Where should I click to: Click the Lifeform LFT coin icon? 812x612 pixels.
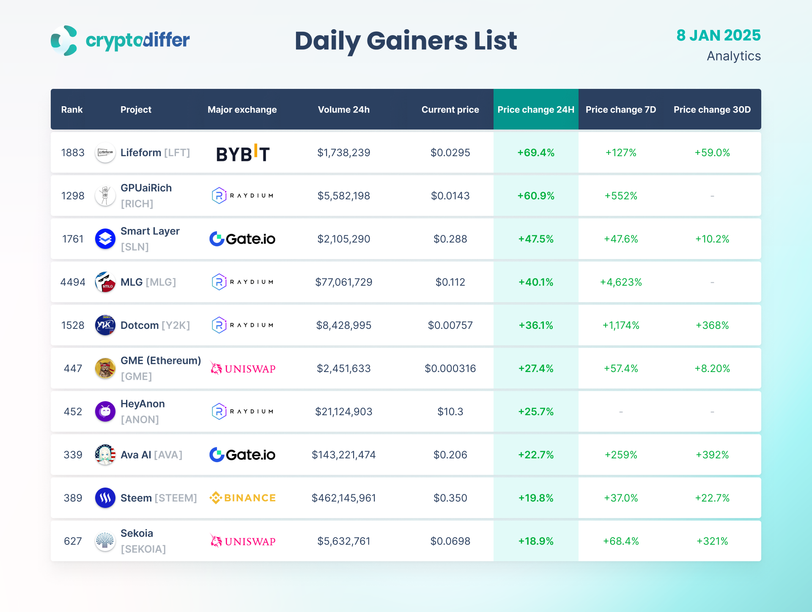click(105, 152)
